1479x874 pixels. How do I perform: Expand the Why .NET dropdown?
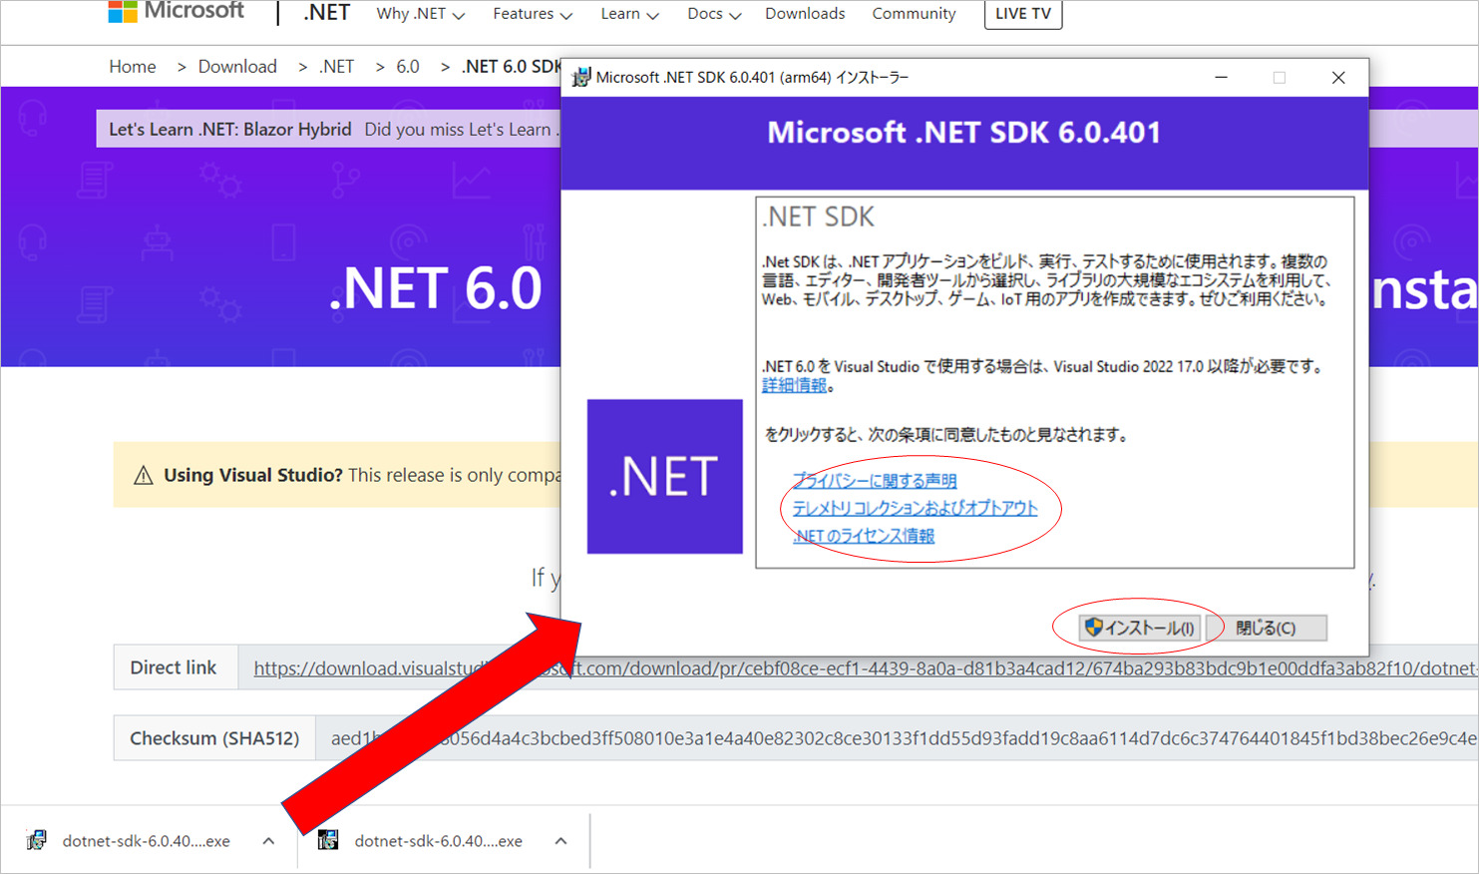pyautogui.click(x=420, y=14)
